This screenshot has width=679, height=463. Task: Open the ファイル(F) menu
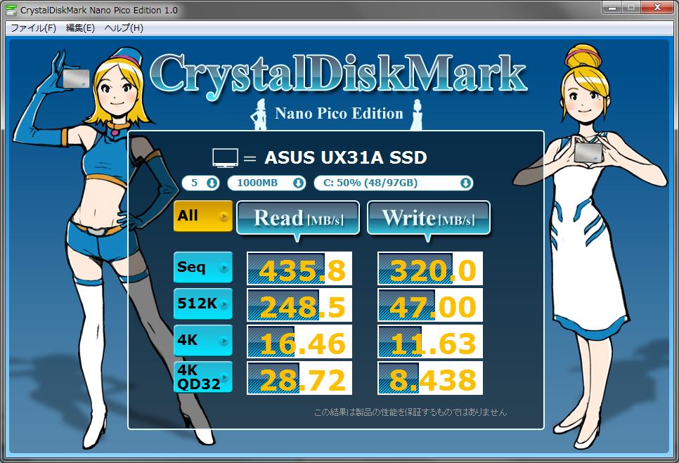click(33, 28)
